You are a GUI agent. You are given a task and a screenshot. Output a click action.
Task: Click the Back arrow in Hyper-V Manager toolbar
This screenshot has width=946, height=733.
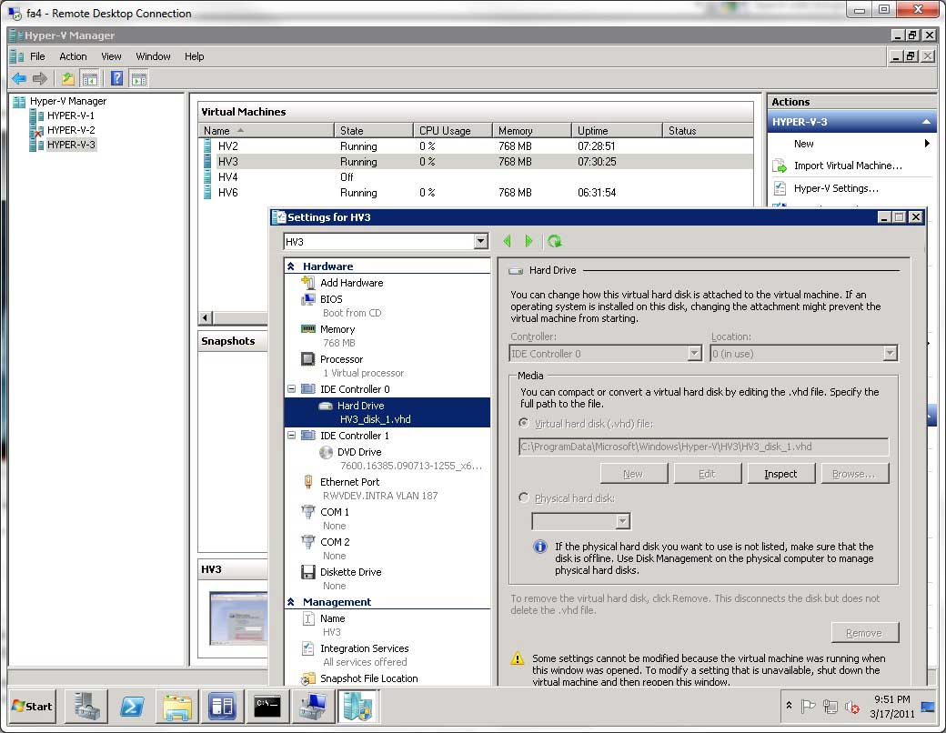click(x=19, y=78)
